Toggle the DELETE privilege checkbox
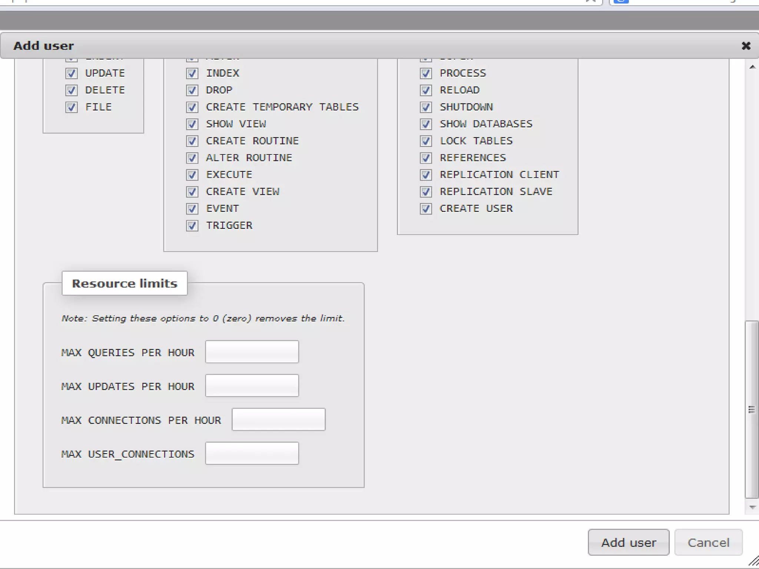This screenshot has height=569, width=759. pyautogui.click(x=72, y=90)
